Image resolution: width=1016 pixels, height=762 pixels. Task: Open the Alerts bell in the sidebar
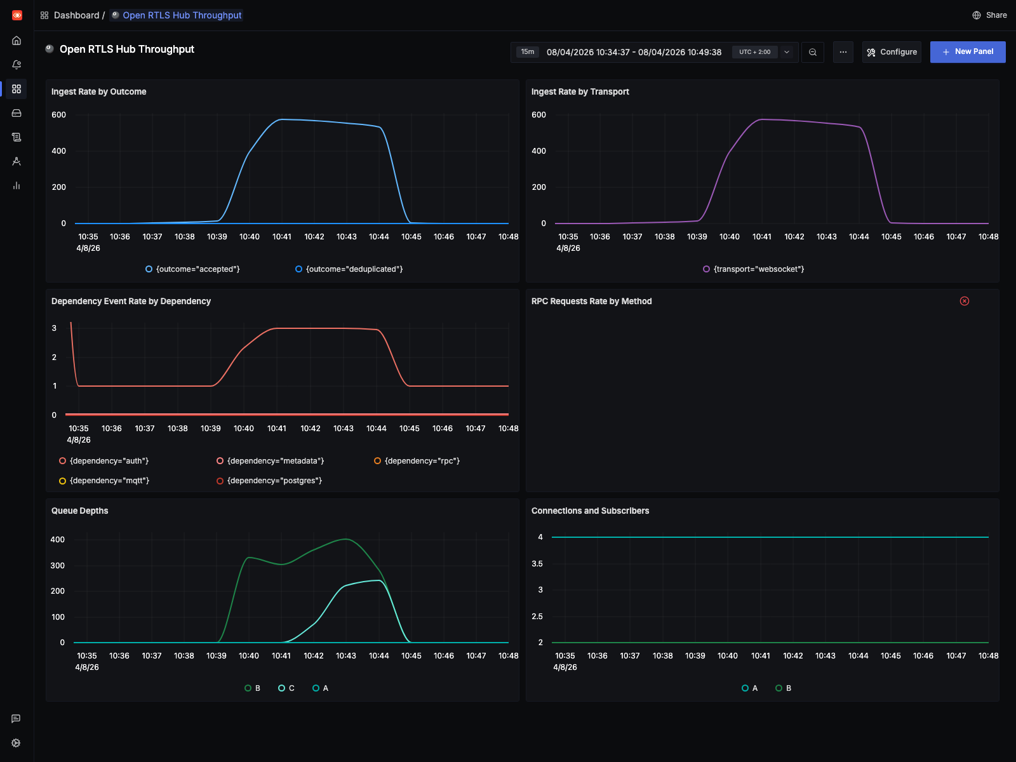16,64
